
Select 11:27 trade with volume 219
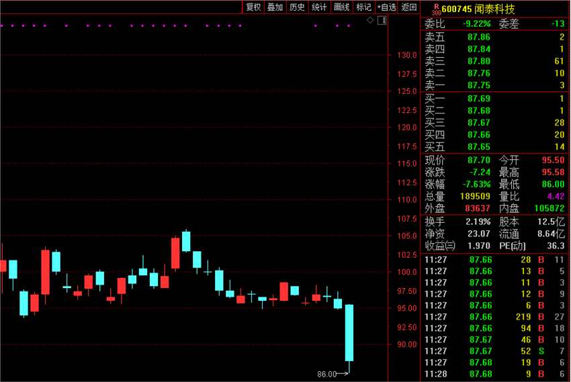[x=494, y=316]
